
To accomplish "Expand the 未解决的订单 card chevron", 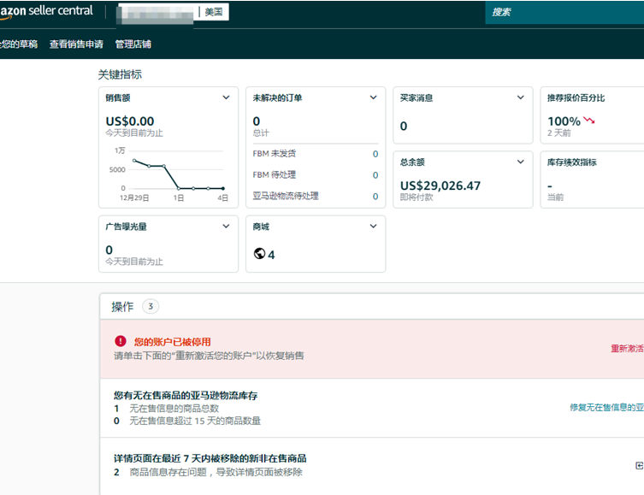I will pos(373,97).
